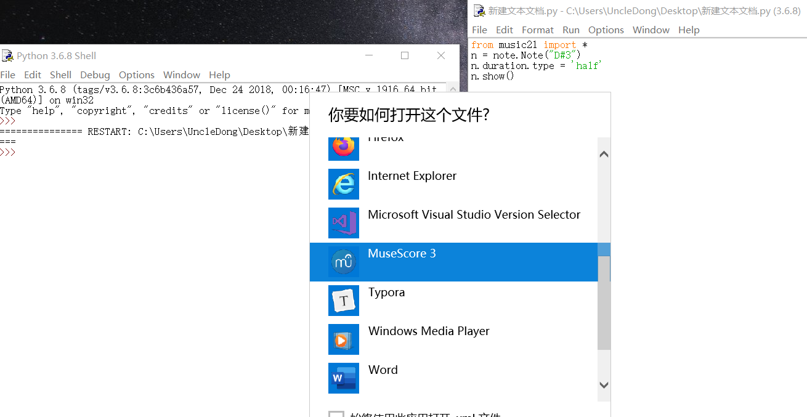Image resolution: width=807 pixels, height=417 pixels.
Task: Click the scroll-up arrow of the app list
Action: pos(604,153)
